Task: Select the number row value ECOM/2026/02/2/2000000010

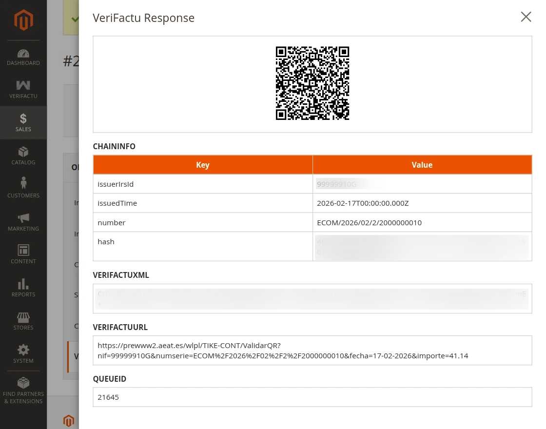Action: [369, 222]
